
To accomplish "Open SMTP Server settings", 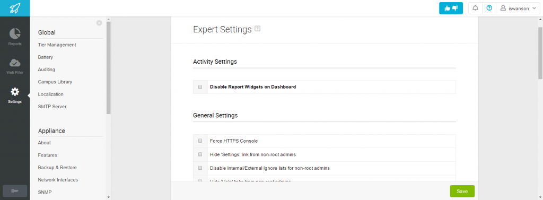I will pyautogui.click(x=52, y=107).
